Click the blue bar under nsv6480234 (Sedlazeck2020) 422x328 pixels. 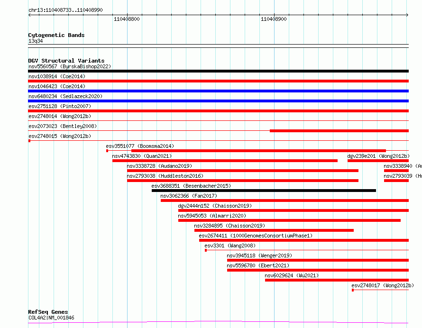218,101
